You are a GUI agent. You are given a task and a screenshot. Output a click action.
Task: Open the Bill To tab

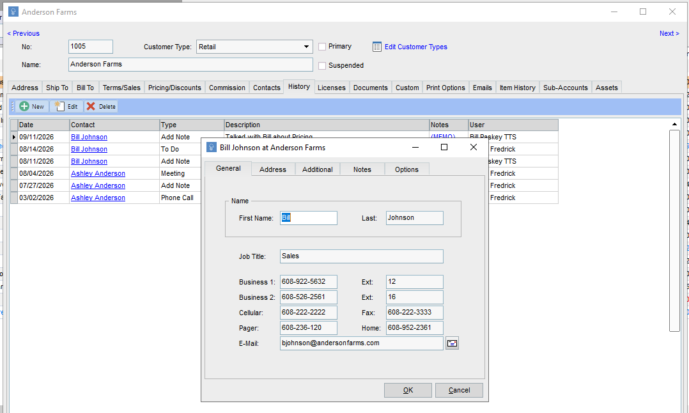(x=85, y=88)
